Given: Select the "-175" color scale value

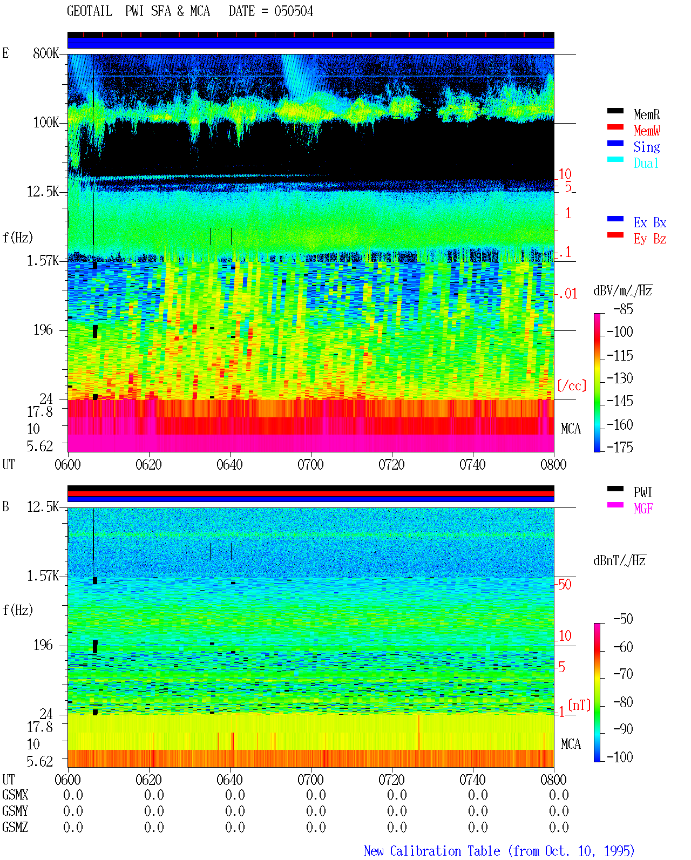Looking at the screenshot, I should (620, 447).
